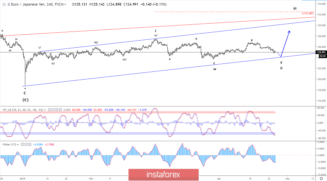327x181 pixels.
Task: Click the red 60.000 WT_LB value
Action: (76, 110)
